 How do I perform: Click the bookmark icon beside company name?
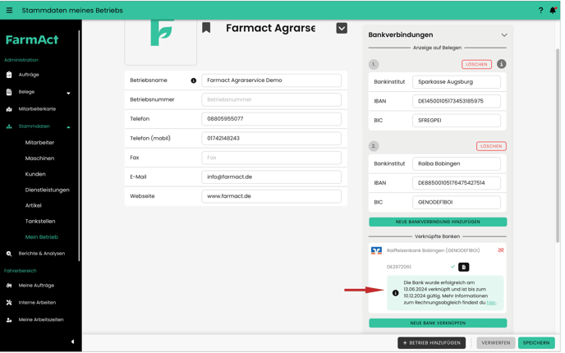tap(206, 28)
